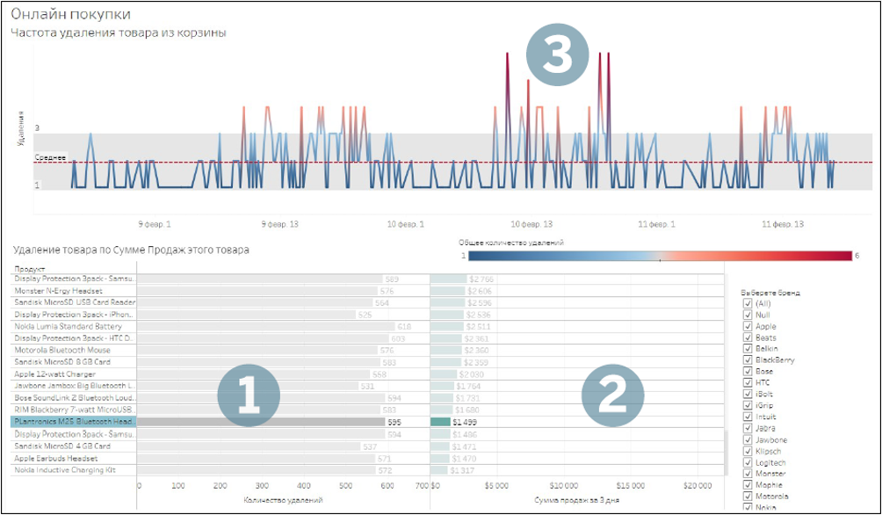Uncheck the Apple brand filter
Image resolution: width=882 pixels, height=515 pixels.
pos(748,326)
